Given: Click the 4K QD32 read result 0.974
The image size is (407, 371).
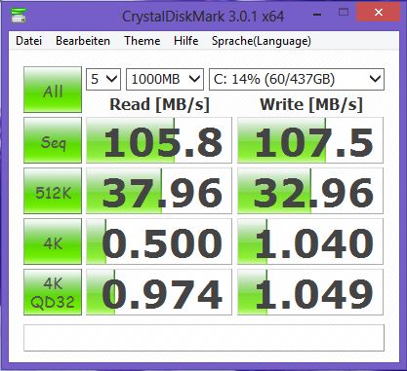Looking at the screenshot, I should point(159,292).
